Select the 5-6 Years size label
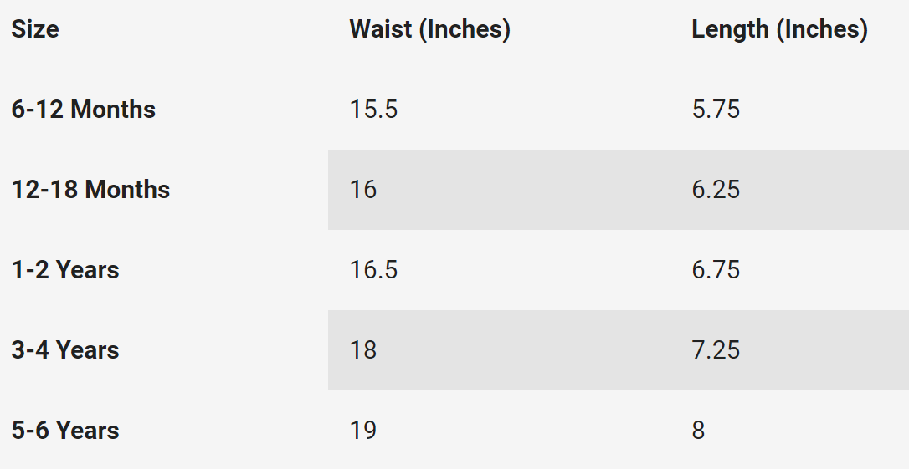 (x=65, y=431)
